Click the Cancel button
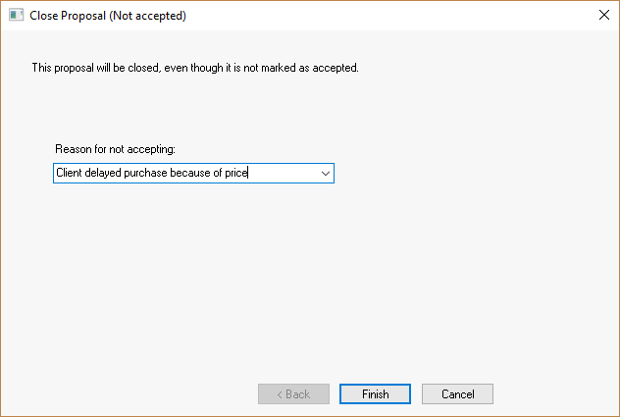Image resolution: width=620 pixels, height=417 pixels. coord(457,393)
